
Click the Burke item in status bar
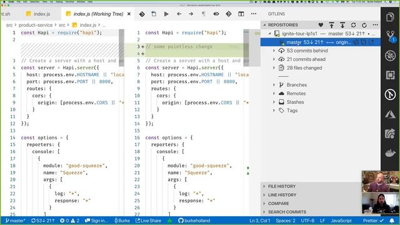[x=122, y=221]
